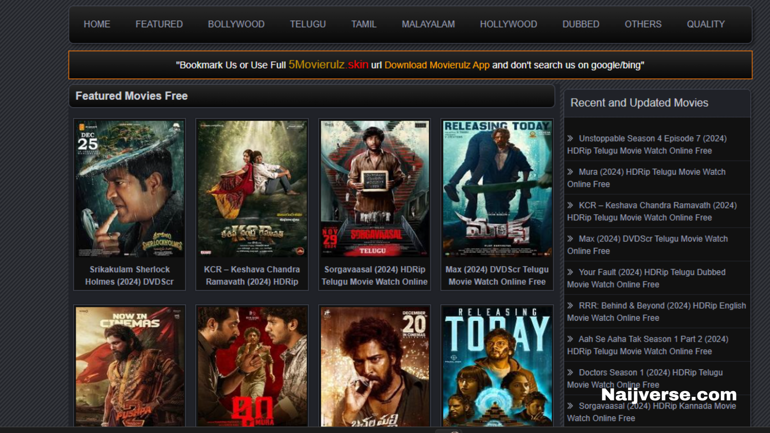Click the 5Movierulz.skin link in banner
Screen dimensions: 770x433
coord(328,64)
